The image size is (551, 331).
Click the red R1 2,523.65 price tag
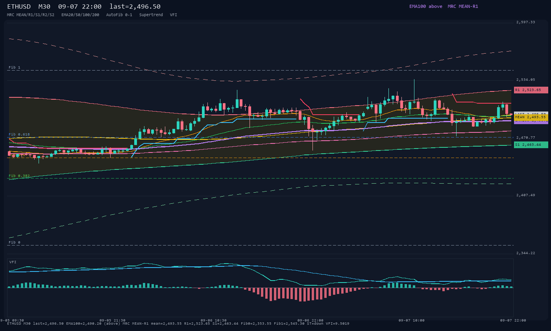click(531, 90)
